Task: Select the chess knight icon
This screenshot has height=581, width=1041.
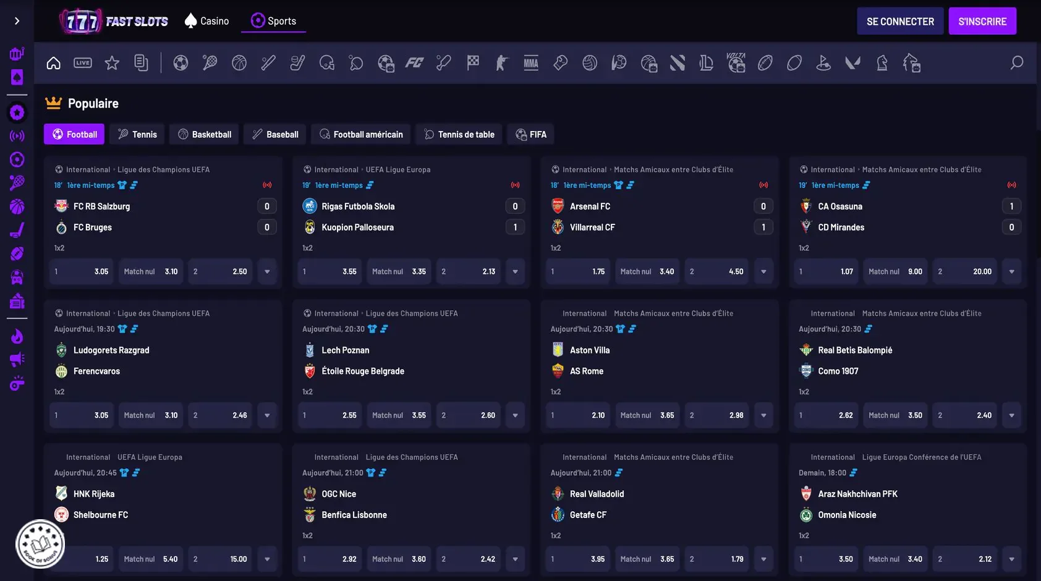Action: tap(882, 63)
